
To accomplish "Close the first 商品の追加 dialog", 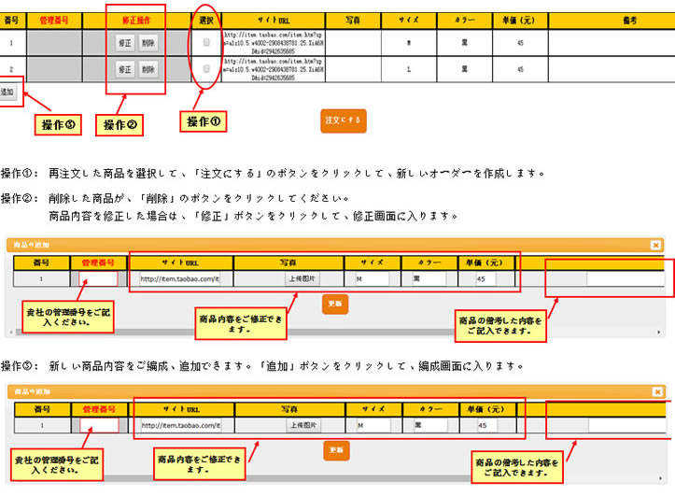I will [x=655, y=245].
